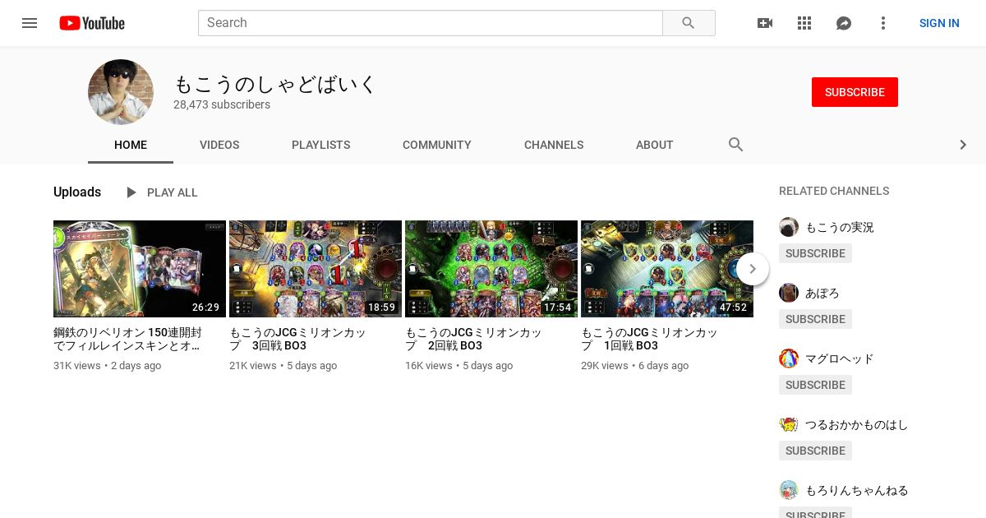Open the YouTube apps grid icon
This screenshot has height=518, width=986.
(x=804, y=23)
